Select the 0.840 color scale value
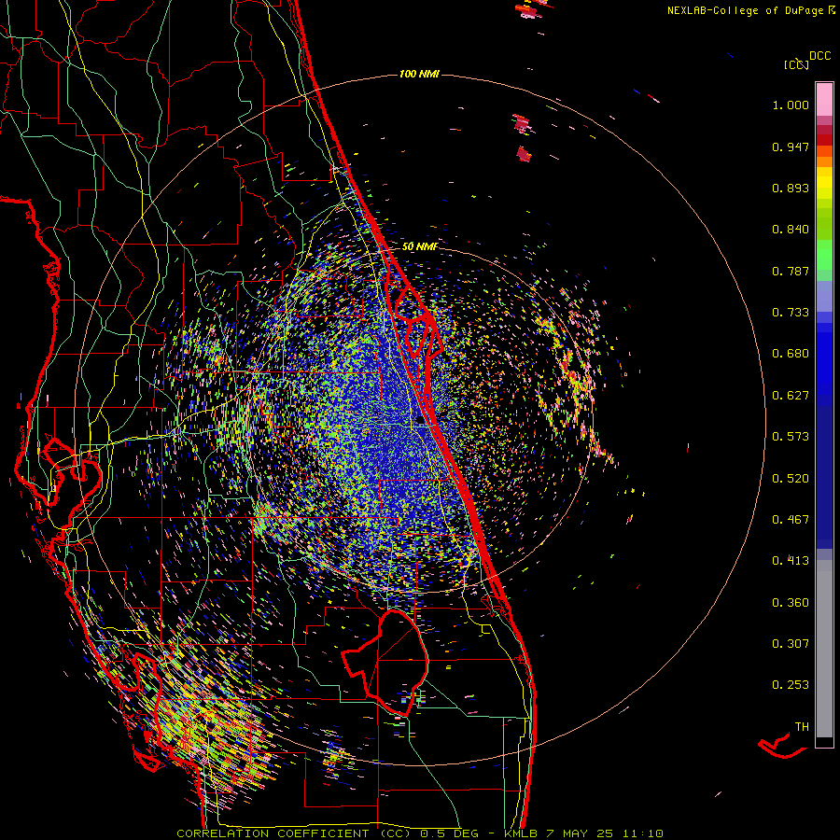 pyautogui.click(x=791, y=230)
